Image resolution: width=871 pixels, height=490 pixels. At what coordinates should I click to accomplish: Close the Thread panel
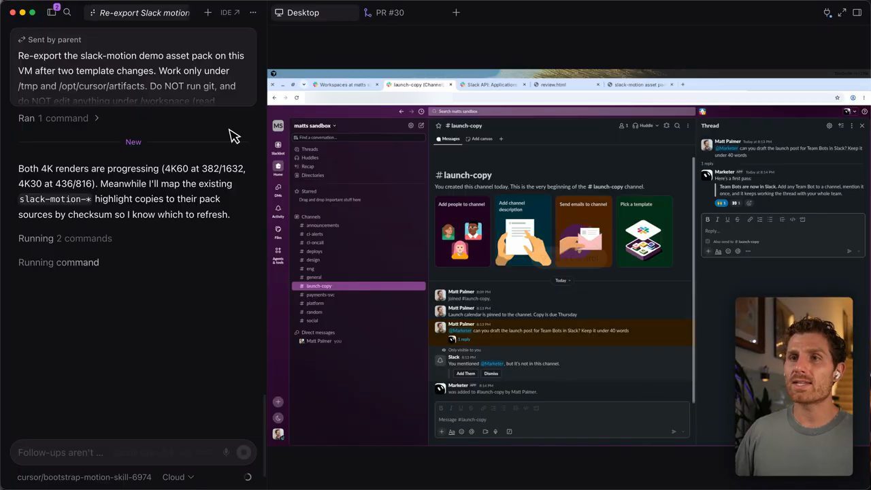coord(862,126)
